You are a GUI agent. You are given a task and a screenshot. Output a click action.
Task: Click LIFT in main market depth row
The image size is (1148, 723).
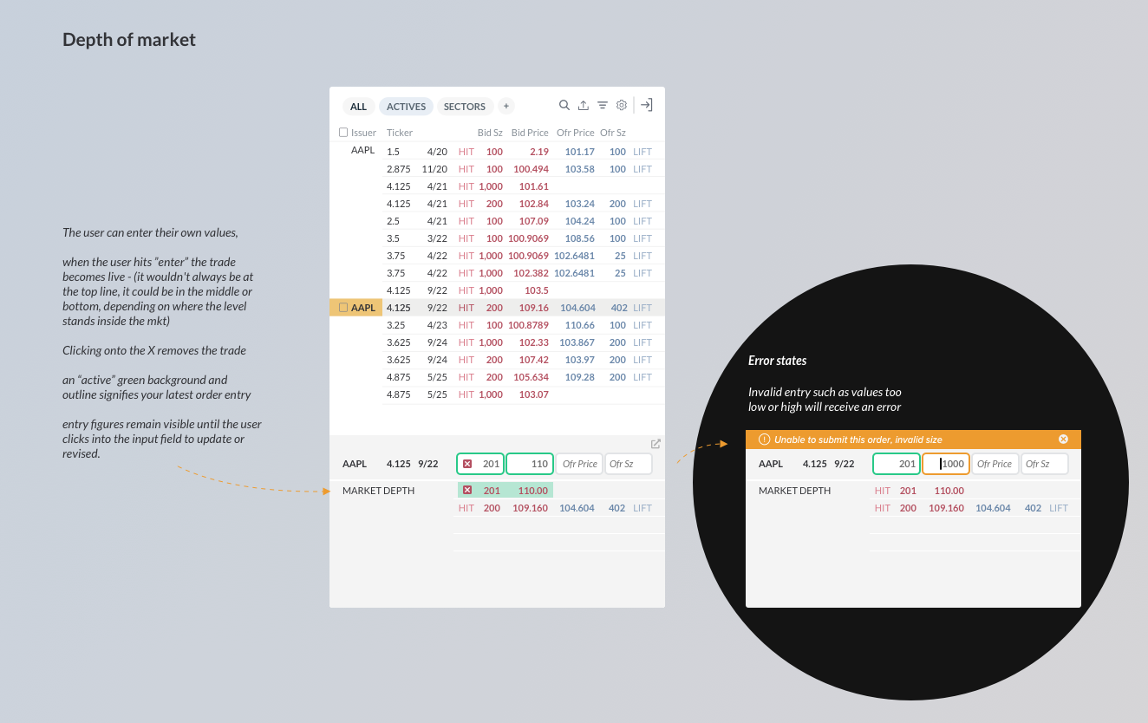click(x=642, y=508)
